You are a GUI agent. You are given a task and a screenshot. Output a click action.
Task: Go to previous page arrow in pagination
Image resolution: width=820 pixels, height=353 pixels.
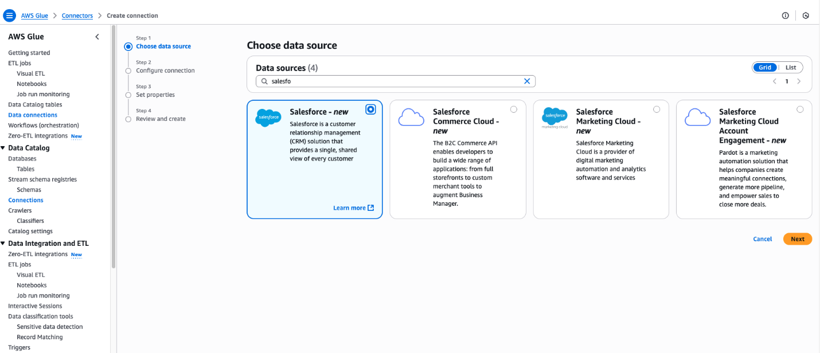[x=775, y=81]
